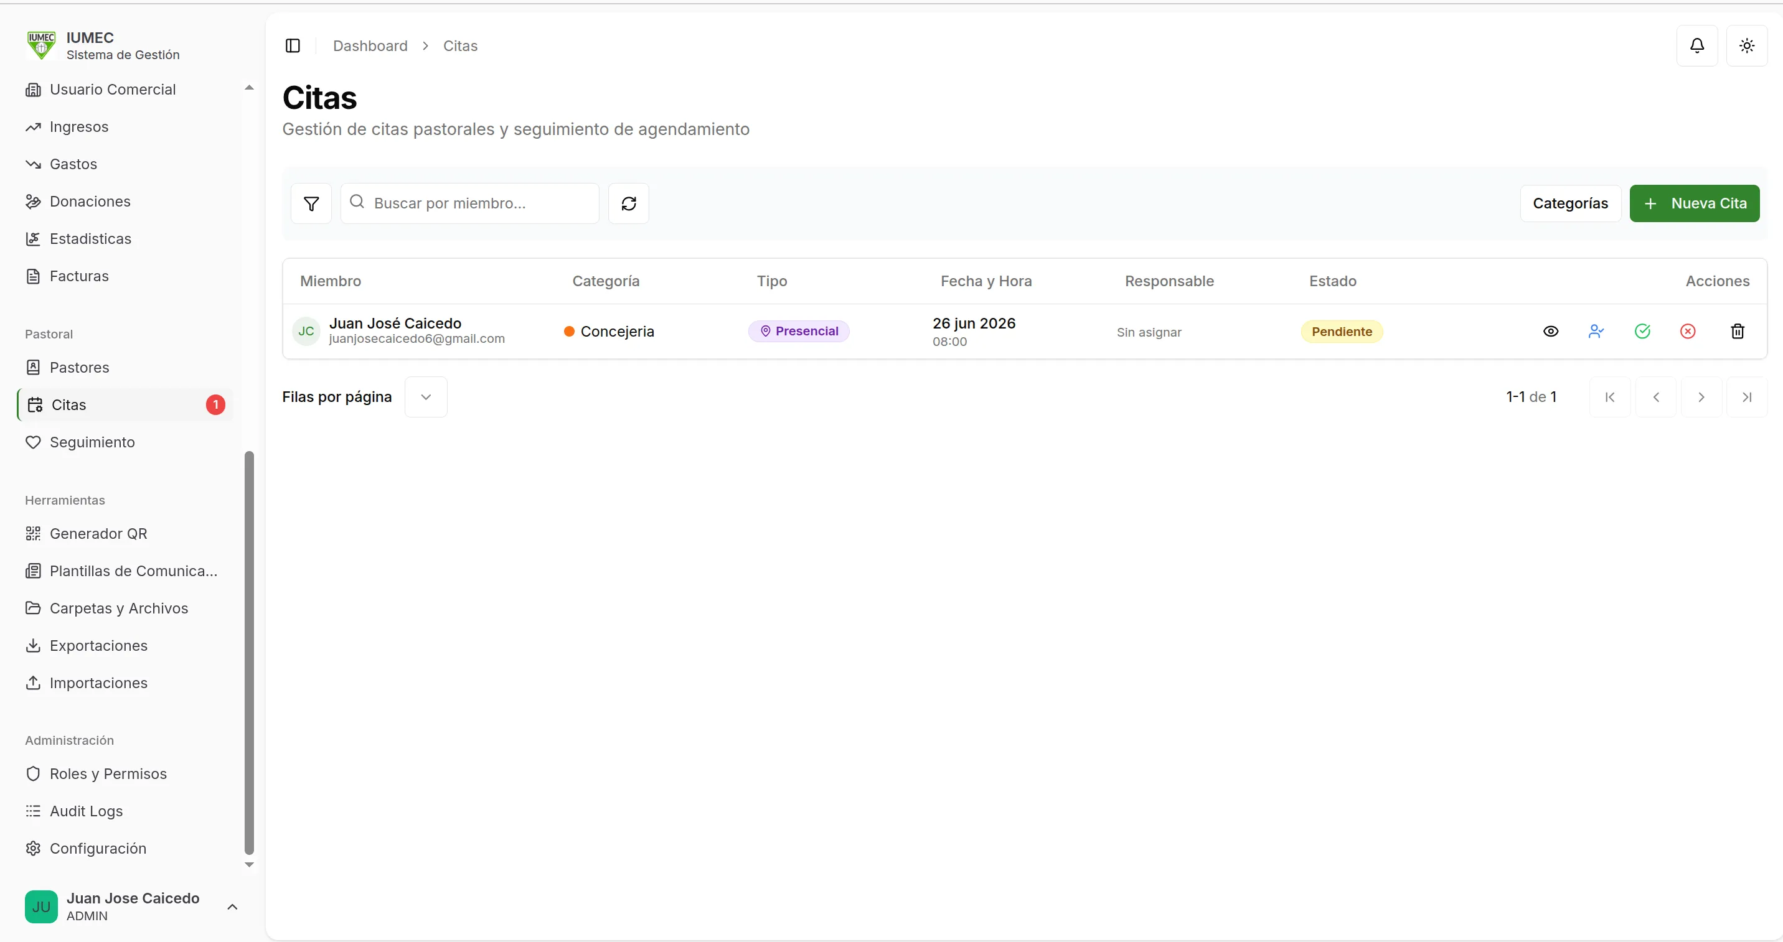Delete Juan José Caicedo's appointment
The width and height of the screenshot is (1783, 942).
coord(1738,331)
